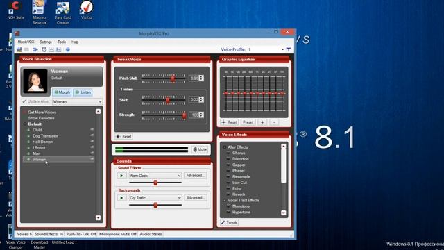Screen dimensions: 444x250
Task: Click the Voice Effects Tweak button
Action: click(x=229, y=222)
